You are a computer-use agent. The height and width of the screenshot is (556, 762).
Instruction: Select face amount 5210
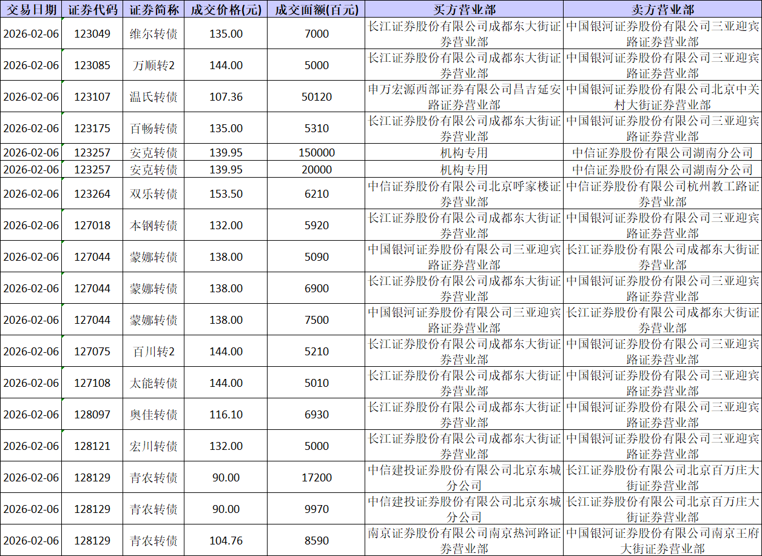(x=317, y=352)
